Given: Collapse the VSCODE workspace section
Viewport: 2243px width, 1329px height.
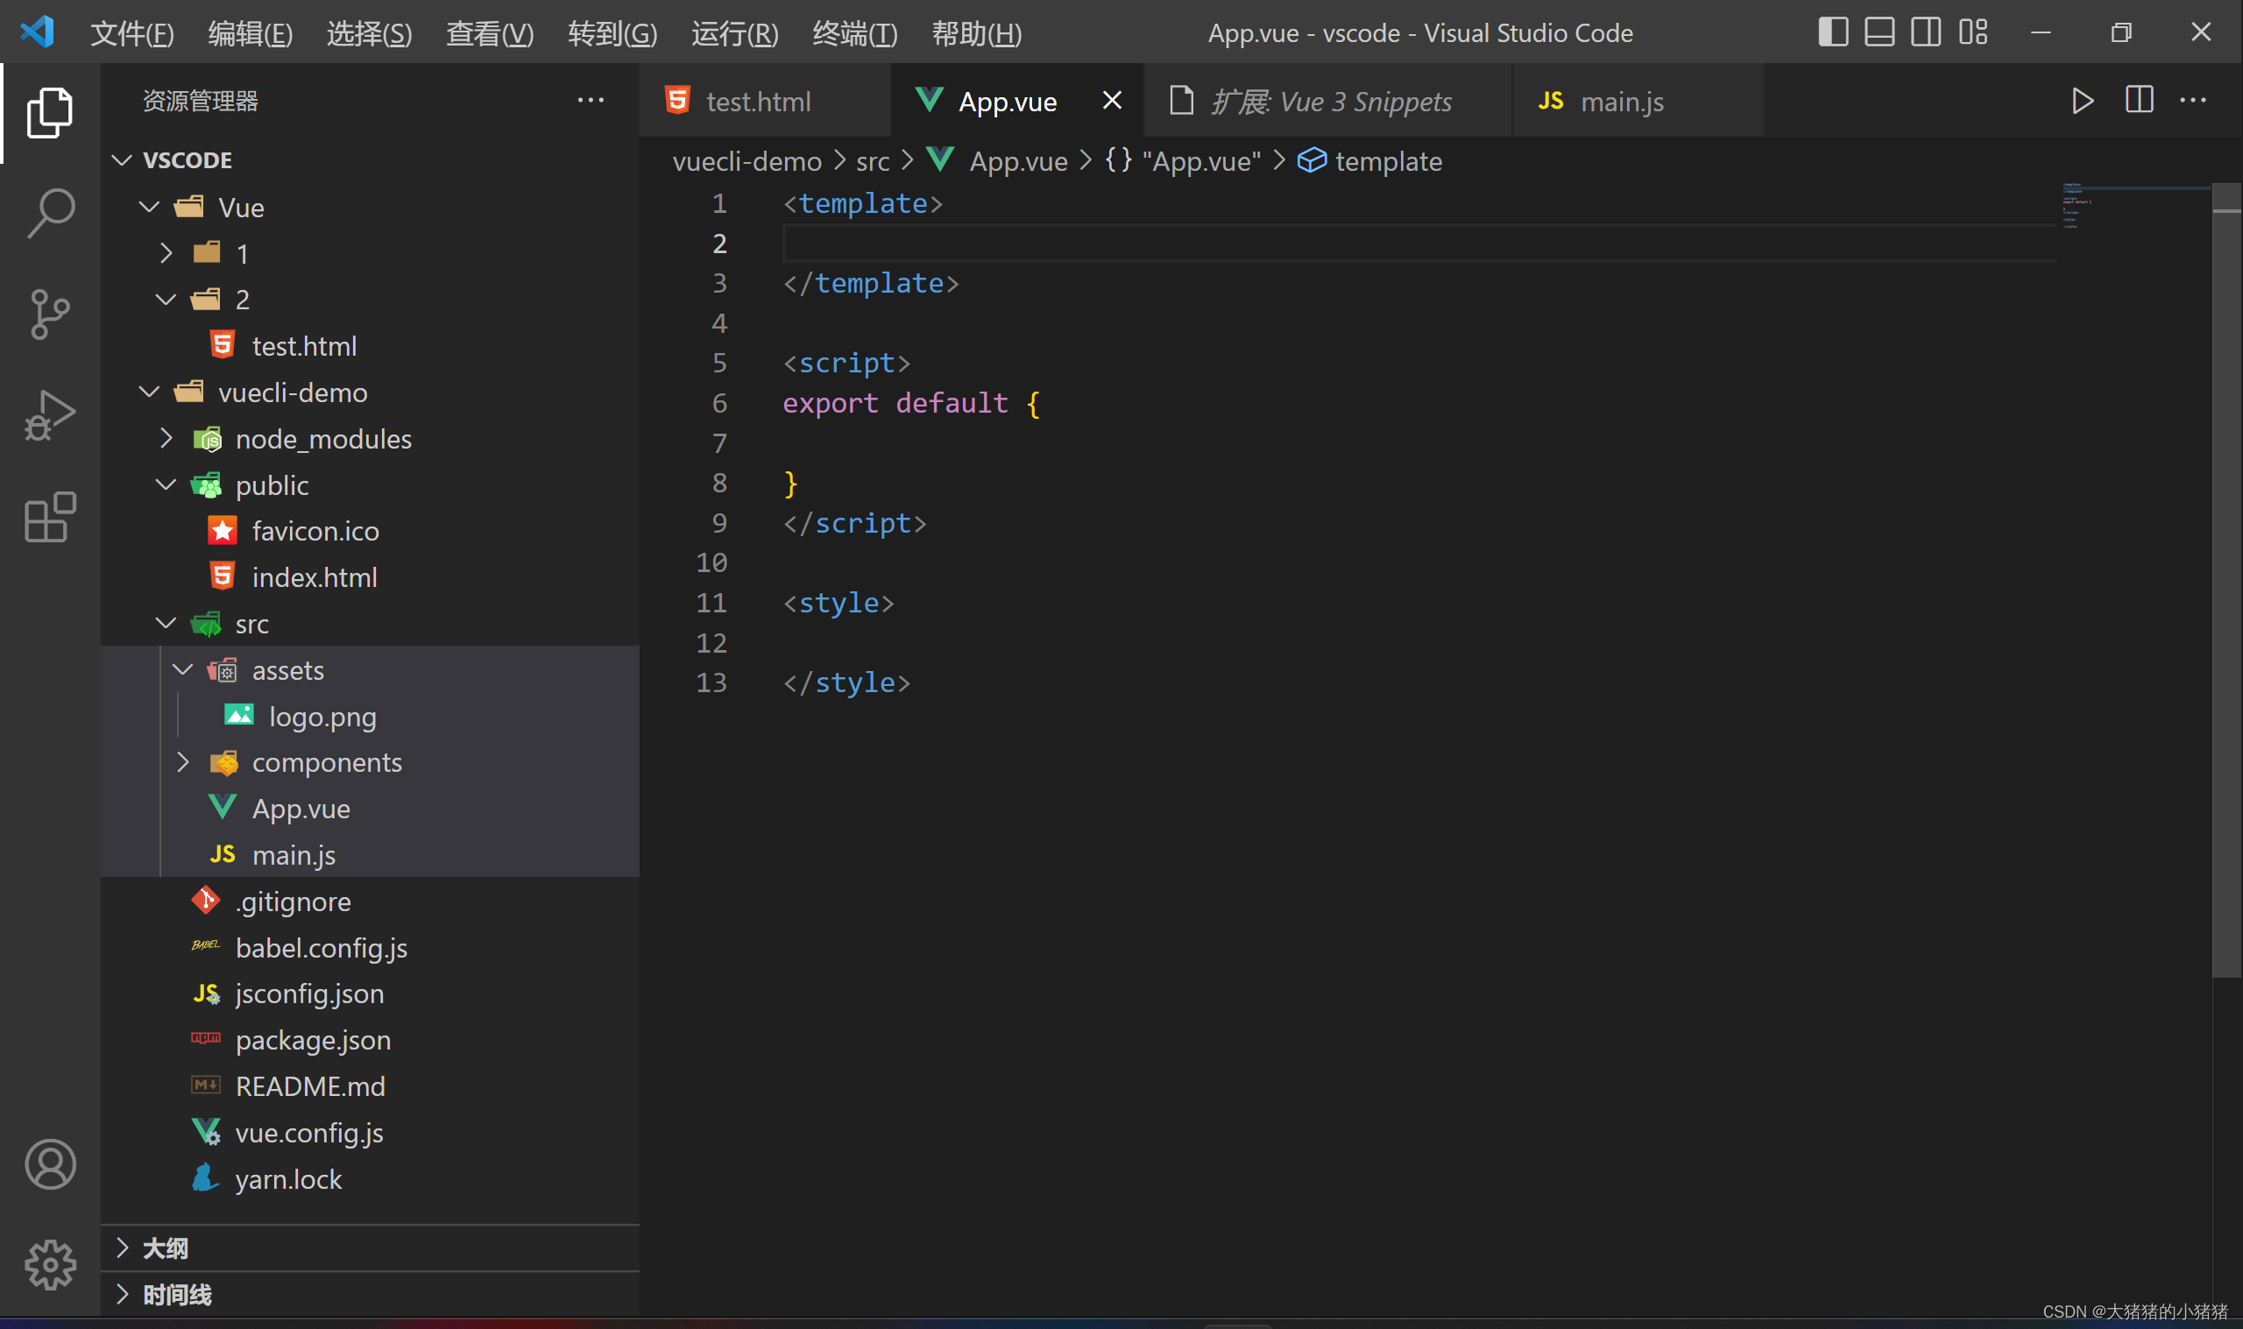Looking at the screenshot, I should (x=122, y=160).
